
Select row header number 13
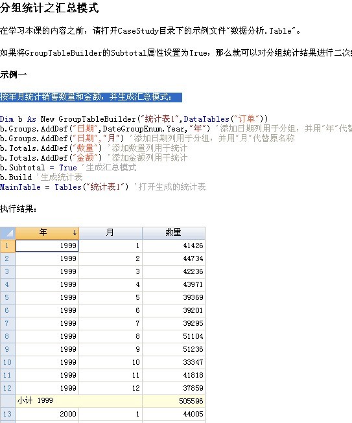(8, 414)
